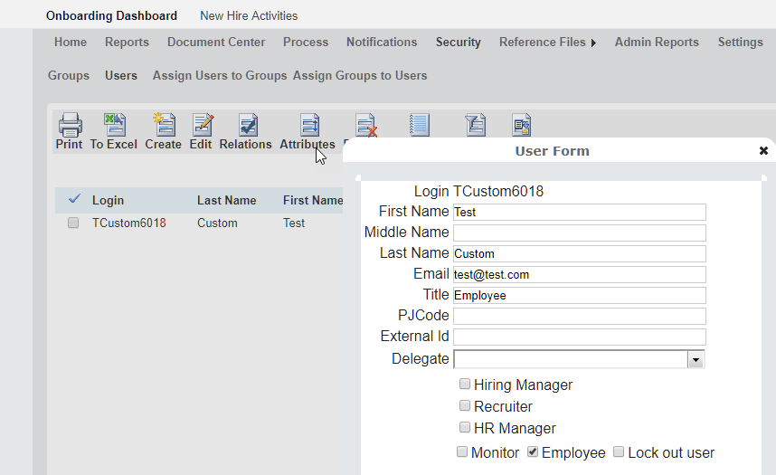Click the TCustom6018 login cell in table
Viewport: 776px width, 475px height.
[x=129, y=223]
